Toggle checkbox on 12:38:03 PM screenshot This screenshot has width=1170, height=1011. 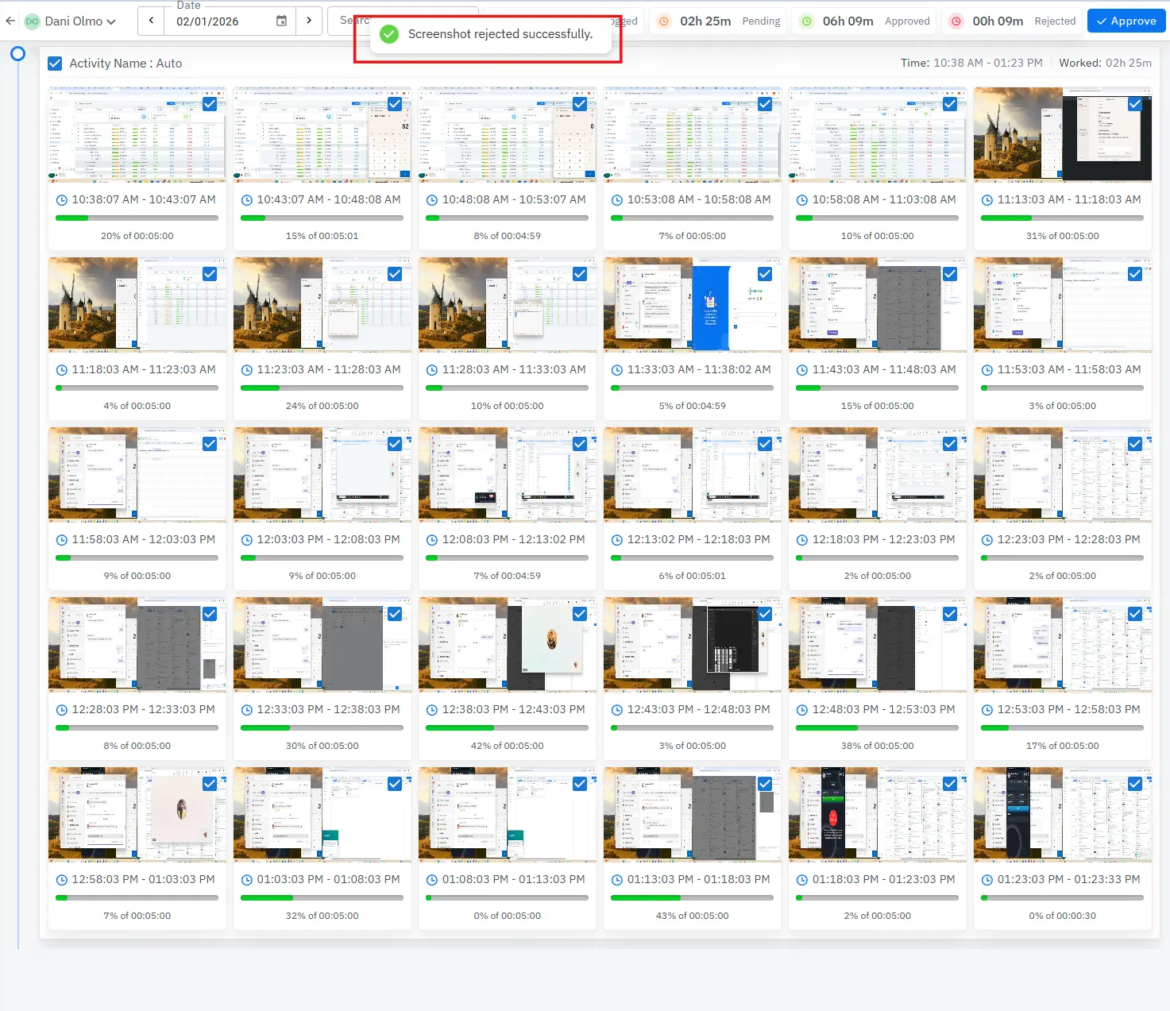coord(580,614)
